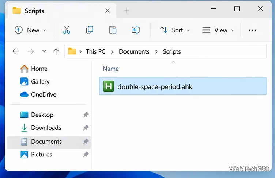Unpin Desktop using its pin icon

pos(86,115)
